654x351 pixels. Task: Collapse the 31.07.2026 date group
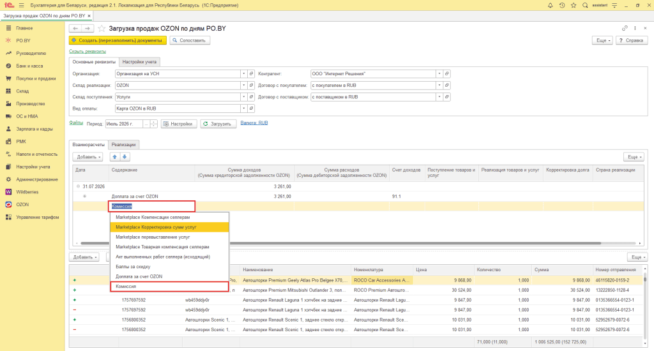coord(78,186)
